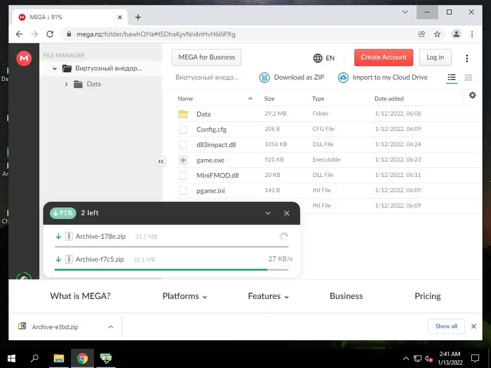
Task: Show hidden system tray icons
Action: click(406, 358)
